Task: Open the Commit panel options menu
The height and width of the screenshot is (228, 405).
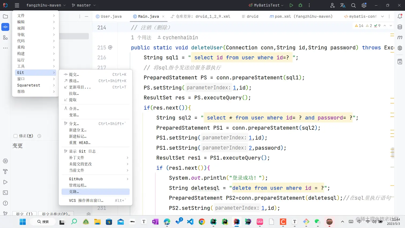Action: [x=80, y=16]
